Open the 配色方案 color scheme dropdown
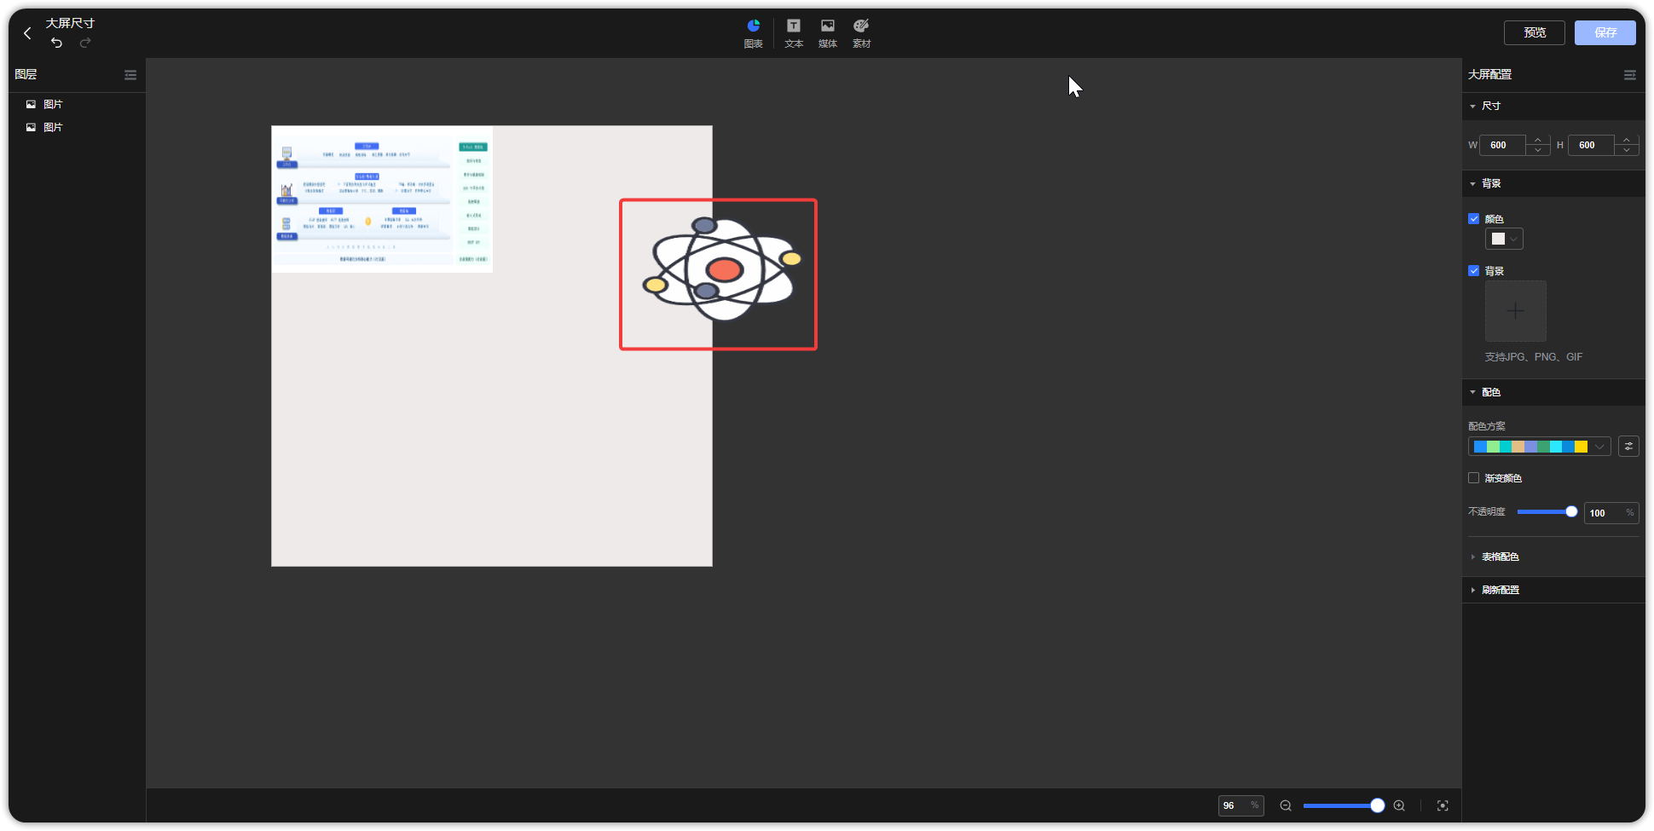This screenshot has height=831, width=1654. 1539,447
